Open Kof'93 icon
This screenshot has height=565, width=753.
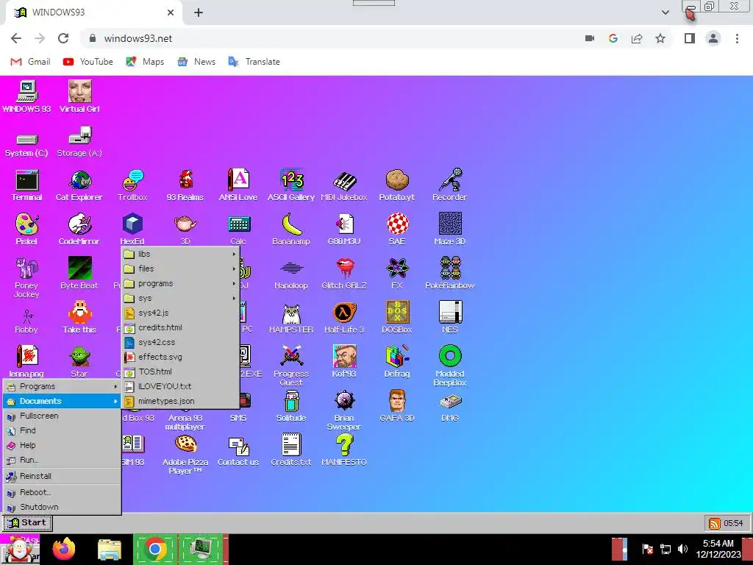point(344,362)
